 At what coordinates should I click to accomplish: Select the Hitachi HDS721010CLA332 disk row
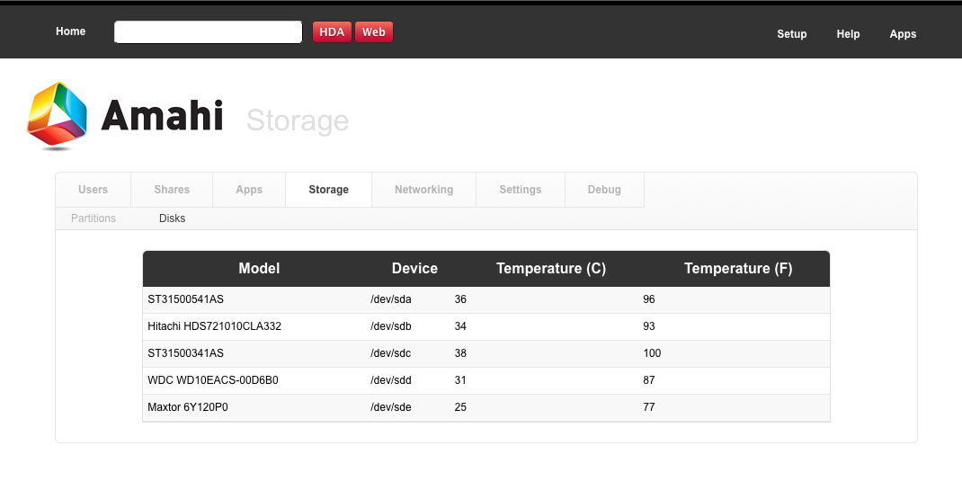pyautogui.click(x=215, y=326)
